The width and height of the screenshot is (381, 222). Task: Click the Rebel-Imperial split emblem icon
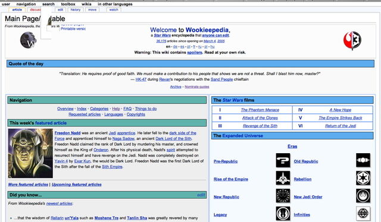tap(352, 40)
